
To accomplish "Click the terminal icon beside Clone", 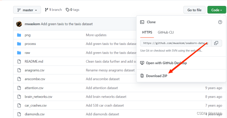I will [142, 22].
